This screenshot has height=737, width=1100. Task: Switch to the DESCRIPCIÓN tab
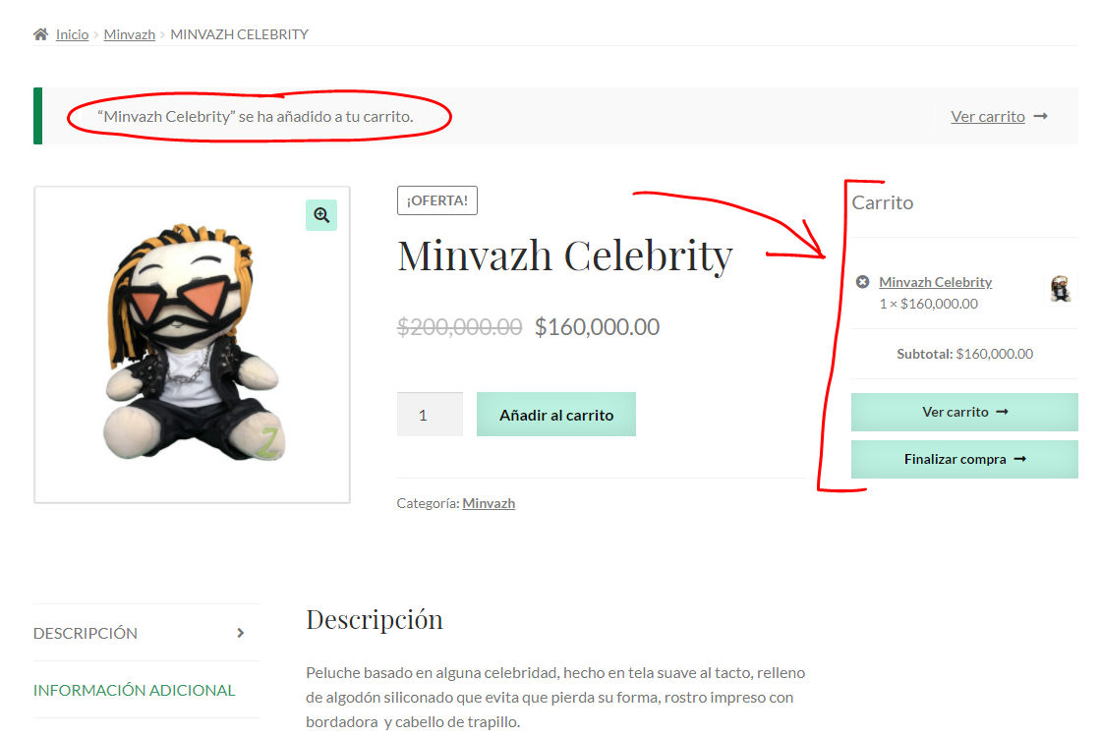86,633
